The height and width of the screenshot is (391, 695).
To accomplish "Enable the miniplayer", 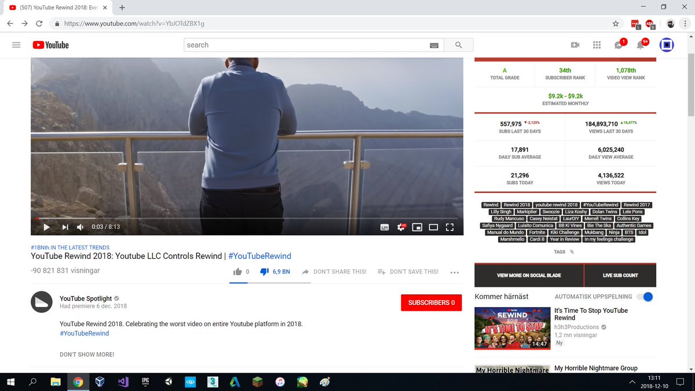I will tap(416, 227).
